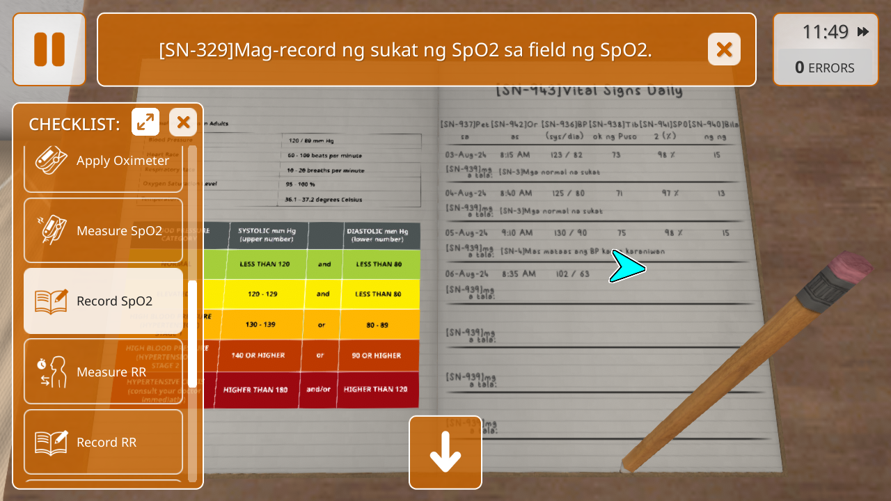Click the fast-forward timer arrows
Screen dimensions: 891x501
(x=863, y=32)
